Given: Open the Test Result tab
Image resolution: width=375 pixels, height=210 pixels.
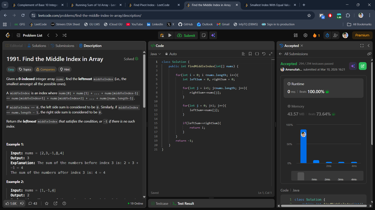Looking at the screenshot, I should point(183,203).
